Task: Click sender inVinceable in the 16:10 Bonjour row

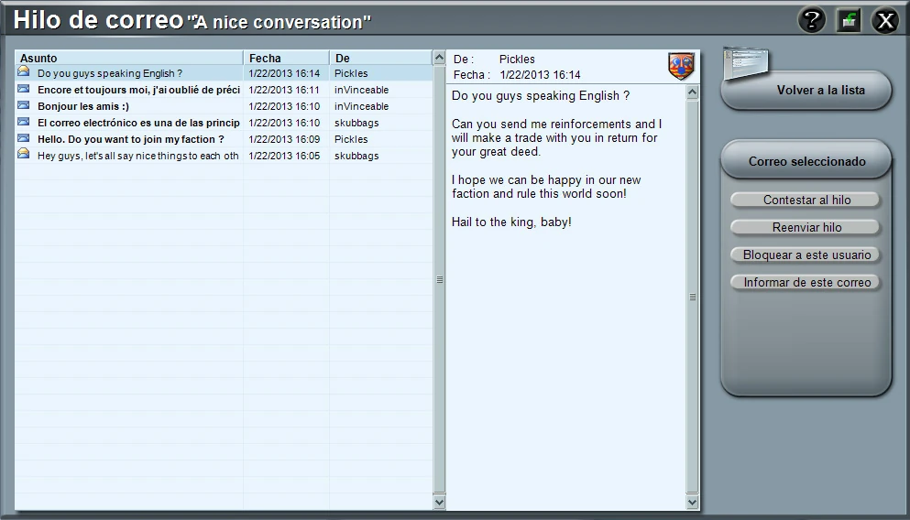Action: click(362, 107)
